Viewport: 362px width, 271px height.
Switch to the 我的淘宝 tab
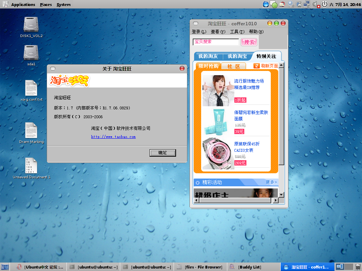click(237, 56)
